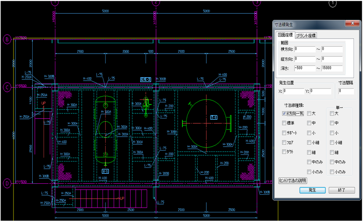The width and height of the screenshot is (363, 221).
Task: Switch to the プラント座標 tab
Action: click(306, 35)
